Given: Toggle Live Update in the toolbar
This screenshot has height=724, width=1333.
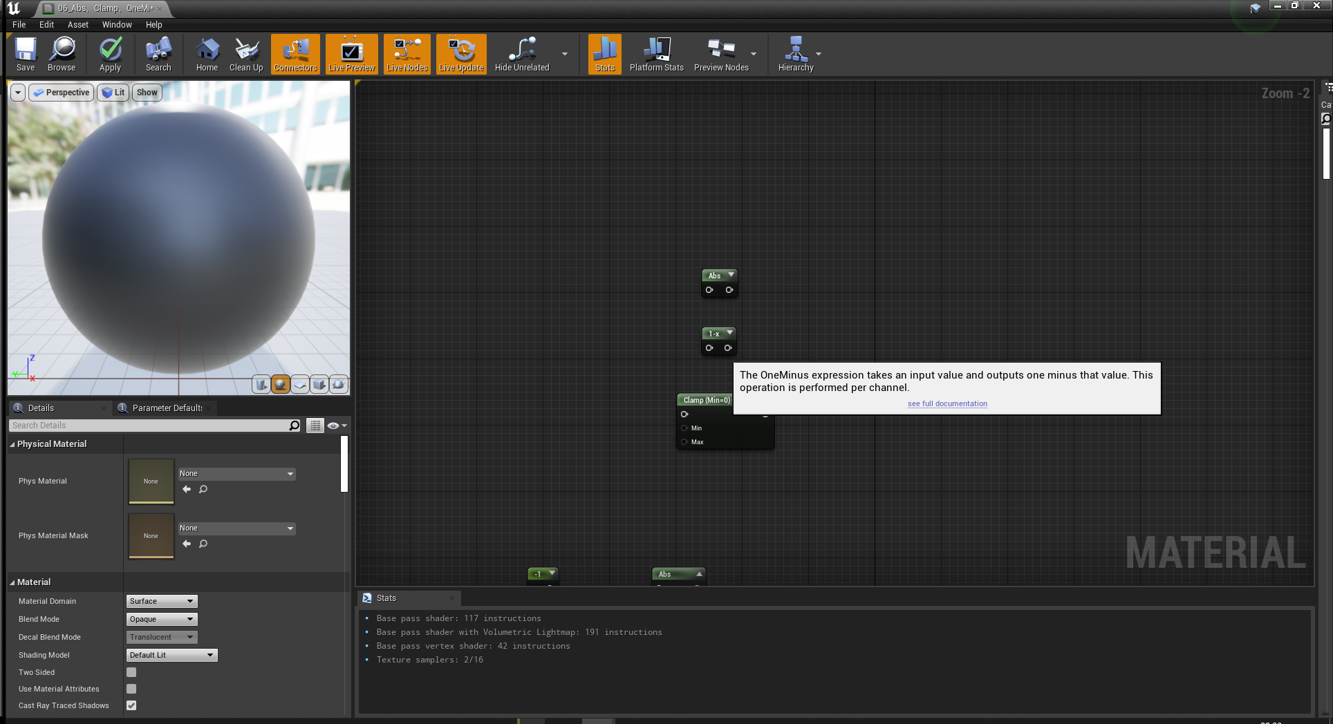Looking at the screenshot, I should tap(460, 54).
